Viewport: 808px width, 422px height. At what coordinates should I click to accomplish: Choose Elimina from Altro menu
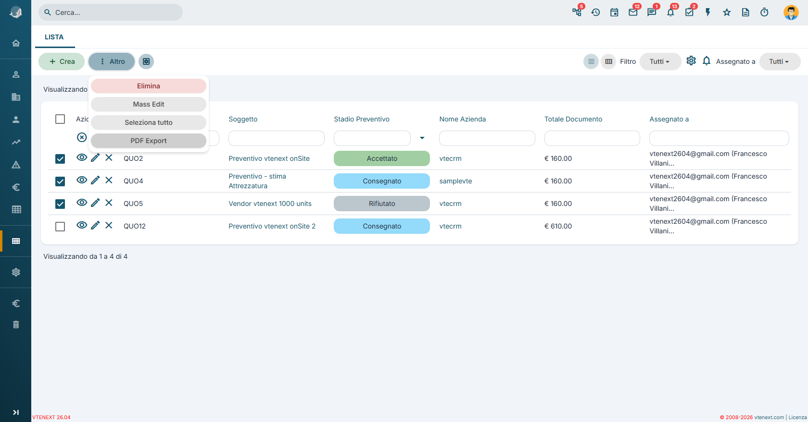coord(149,86)
